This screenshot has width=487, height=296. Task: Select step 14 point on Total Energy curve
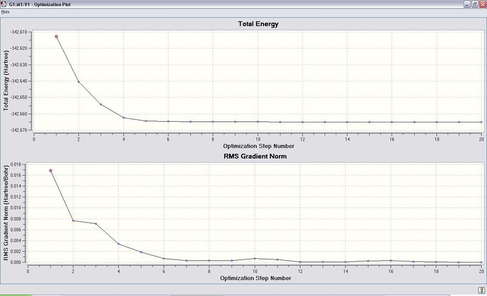tap(347, 122)
